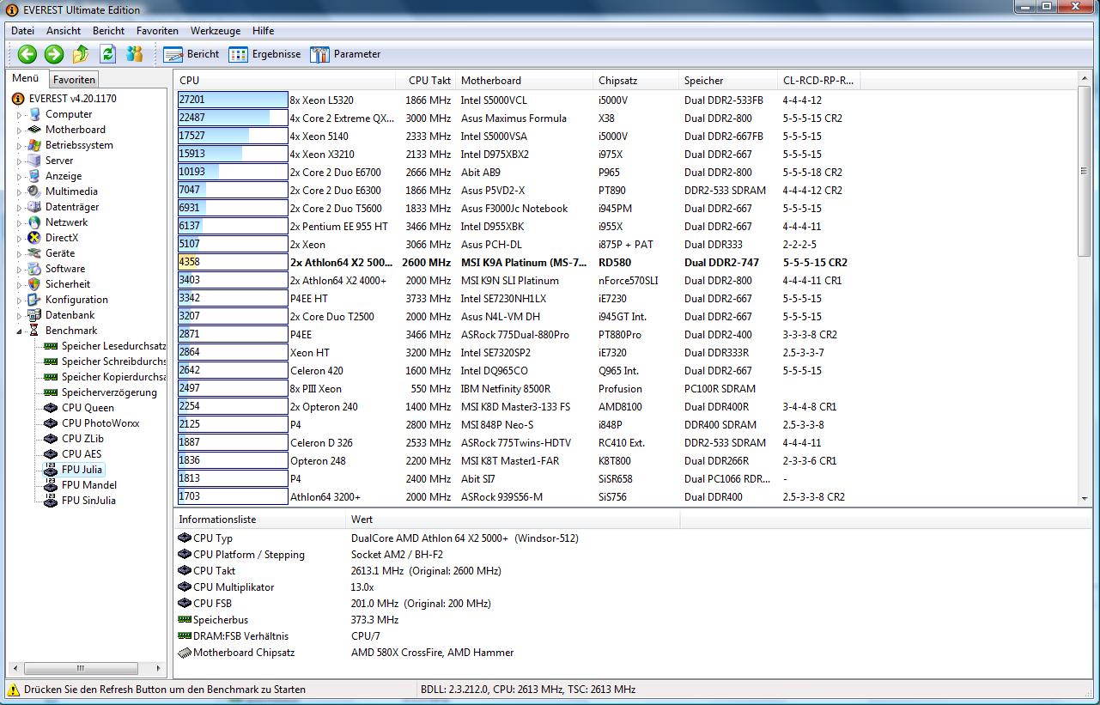Open the Bericht menu

pyautogui.click(x=109, y=31)
